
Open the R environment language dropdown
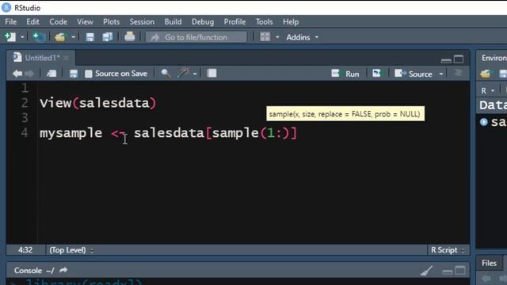(x=488, y=91)
